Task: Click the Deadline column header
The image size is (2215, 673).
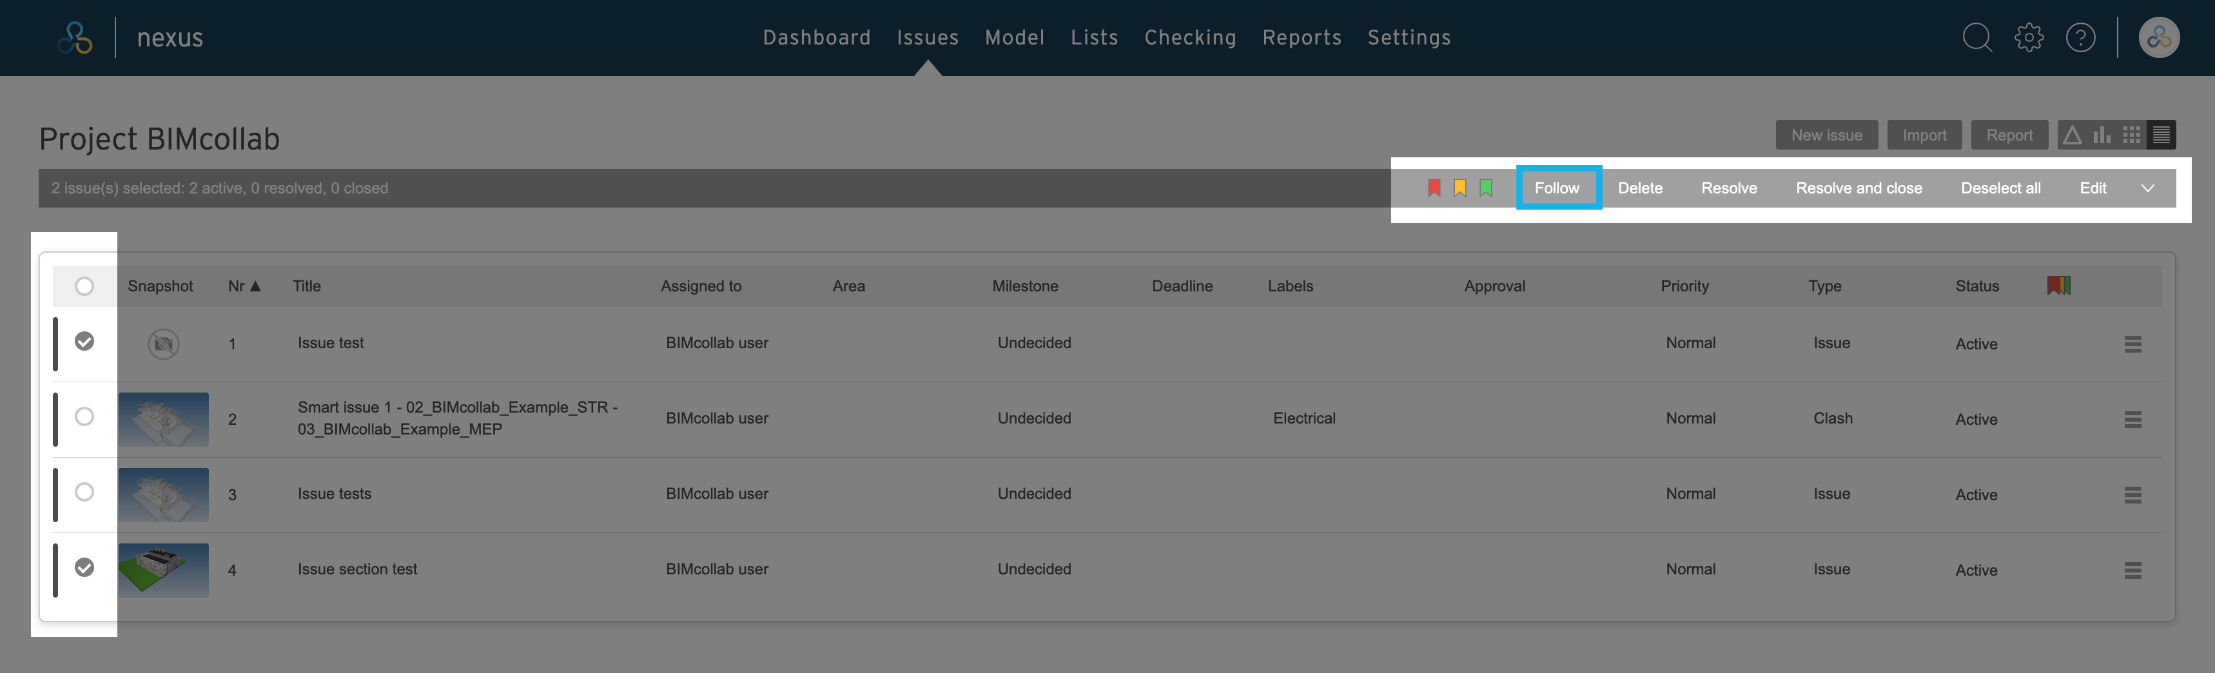Action: click(1182, 286)
